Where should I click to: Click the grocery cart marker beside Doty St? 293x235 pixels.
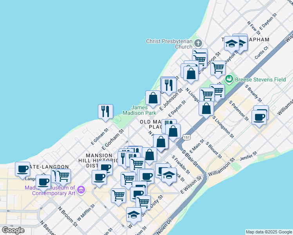(143, 203)
